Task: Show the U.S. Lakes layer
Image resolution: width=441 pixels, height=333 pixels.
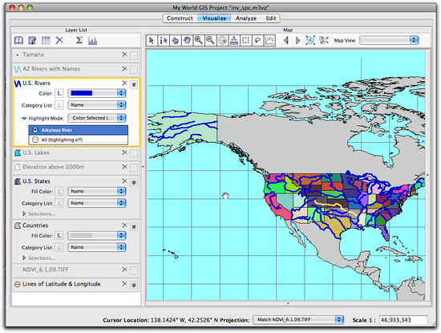Action: [x=134, y=153]
